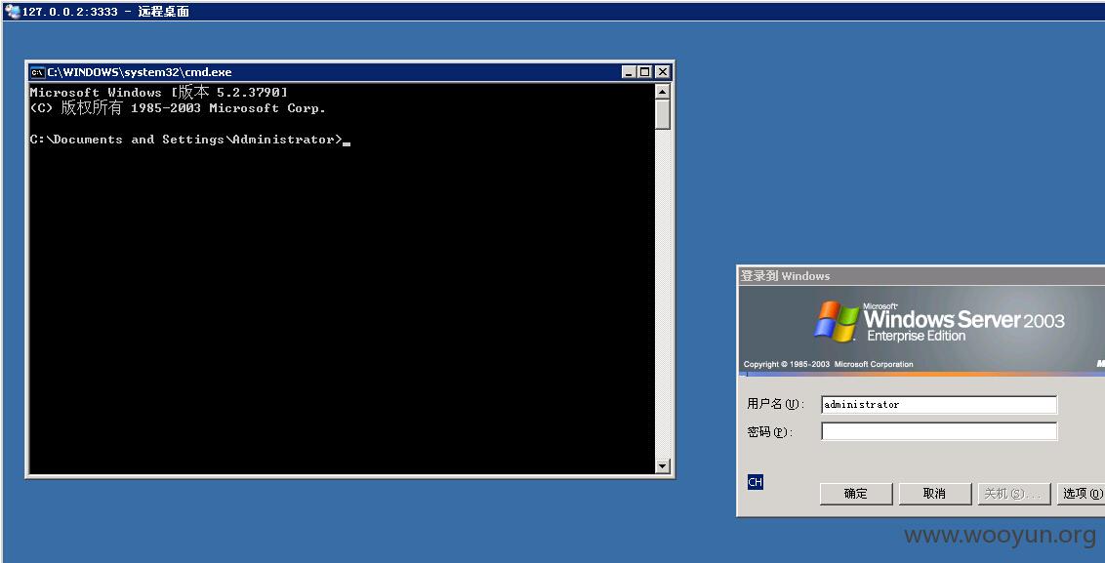The height and width of the screenshot is (563, 1105).
Task: Focus the 用户名 input field
Action: click(x=939, y=405)
